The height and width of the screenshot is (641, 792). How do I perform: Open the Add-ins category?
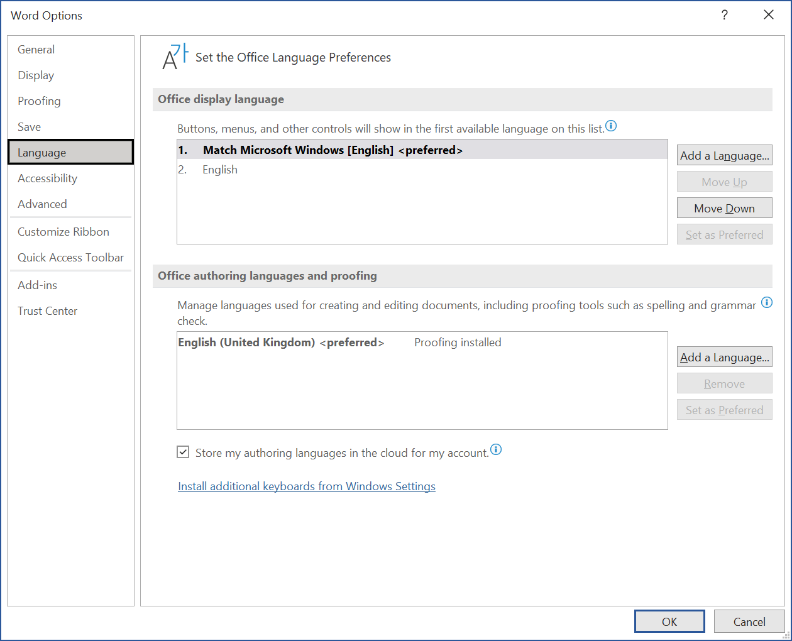click(x=71, y=285)
